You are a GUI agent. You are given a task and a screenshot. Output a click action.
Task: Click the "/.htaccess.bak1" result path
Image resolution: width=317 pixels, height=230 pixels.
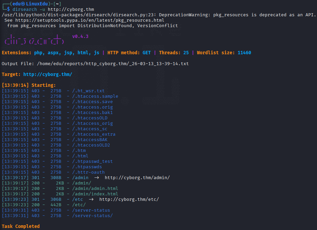coord(93,113)
